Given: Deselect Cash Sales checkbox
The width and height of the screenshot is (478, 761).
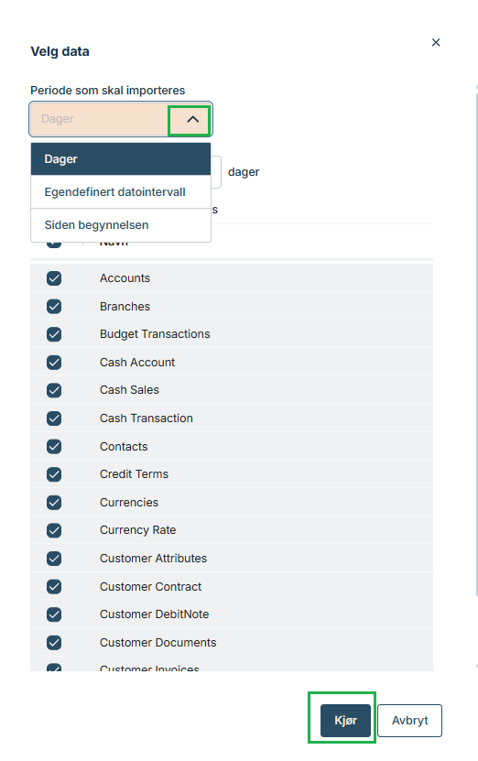Looking at the screenshot, I should [x=54, y=390].
